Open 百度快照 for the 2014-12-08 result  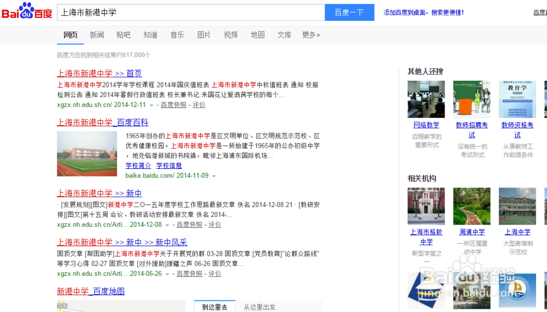click(x=189, y=225)
